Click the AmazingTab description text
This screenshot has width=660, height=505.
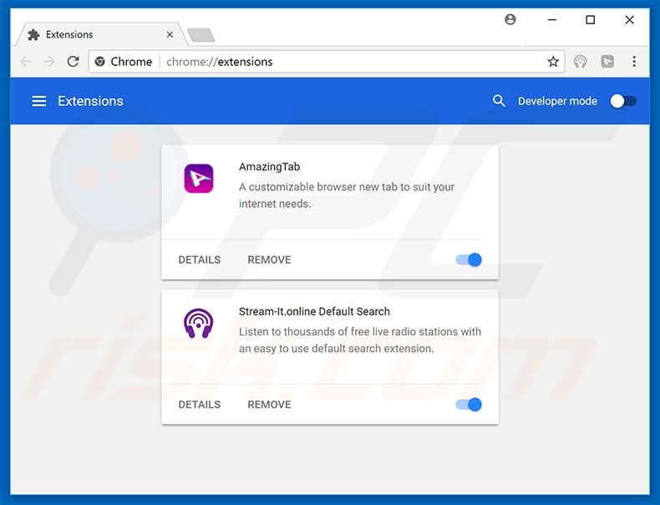(x=347, y=195)
